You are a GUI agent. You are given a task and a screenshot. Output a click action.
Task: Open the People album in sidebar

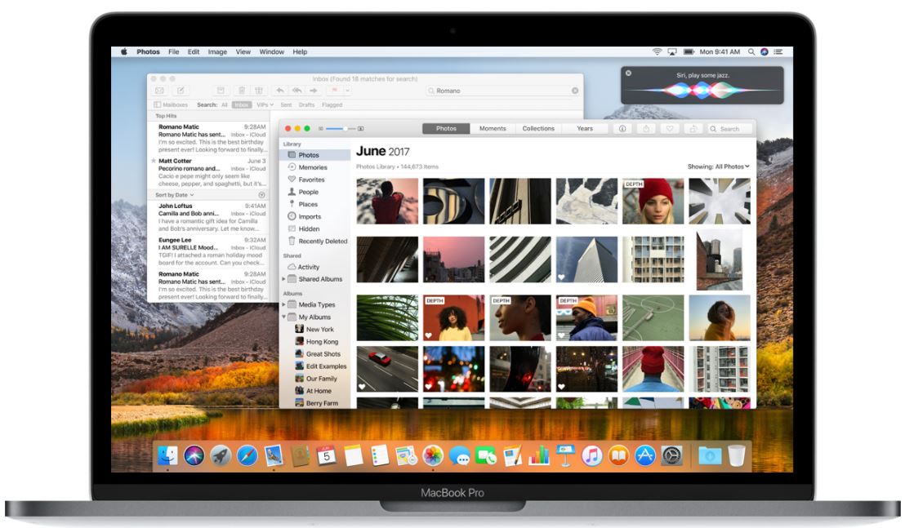pos(308,192)
